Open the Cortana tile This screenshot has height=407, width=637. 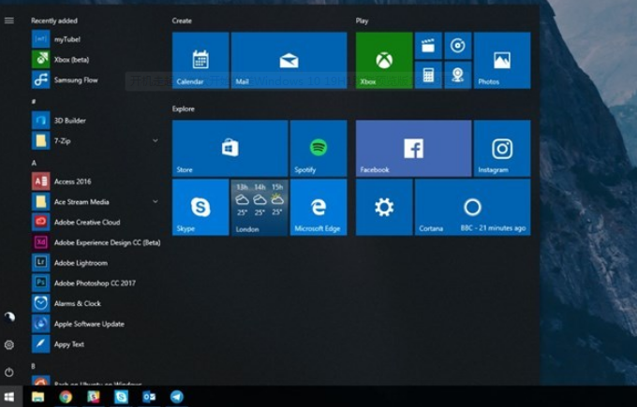click(x=472, y=207)
